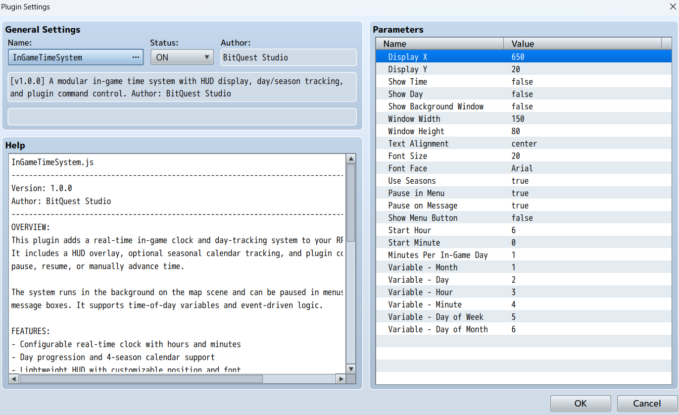The height and width of the screenshot is (415, 679).
Task: Select the Text Alignment parameter
Action: click(x=524, y=144)
